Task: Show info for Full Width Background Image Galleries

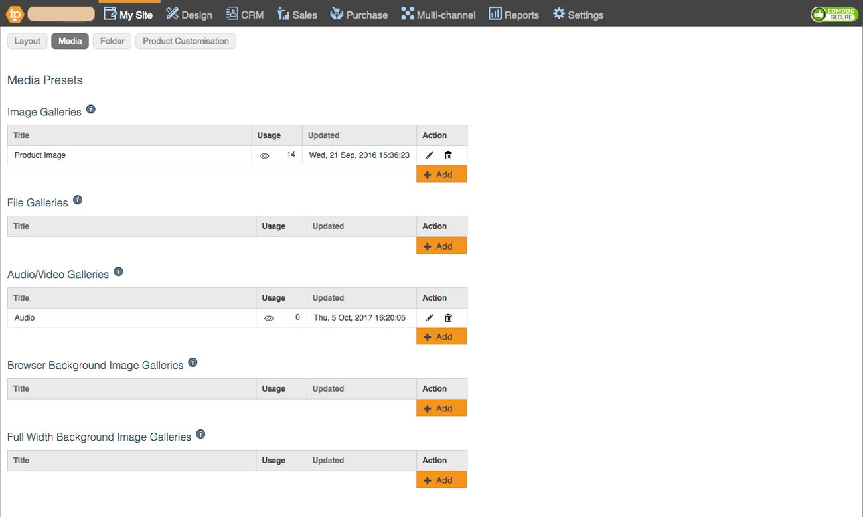Action: click(200, 434)
